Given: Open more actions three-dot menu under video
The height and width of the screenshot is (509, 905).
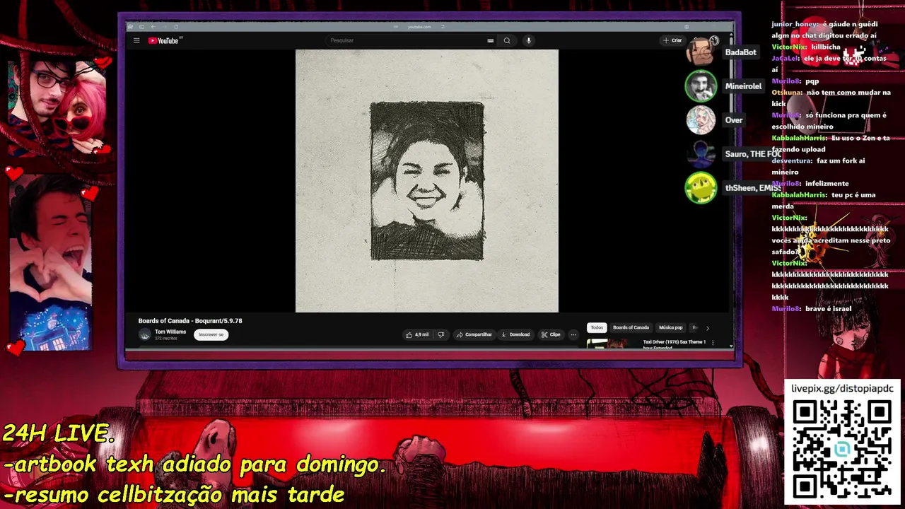Looking at the screenshot, I should [573, 334].
